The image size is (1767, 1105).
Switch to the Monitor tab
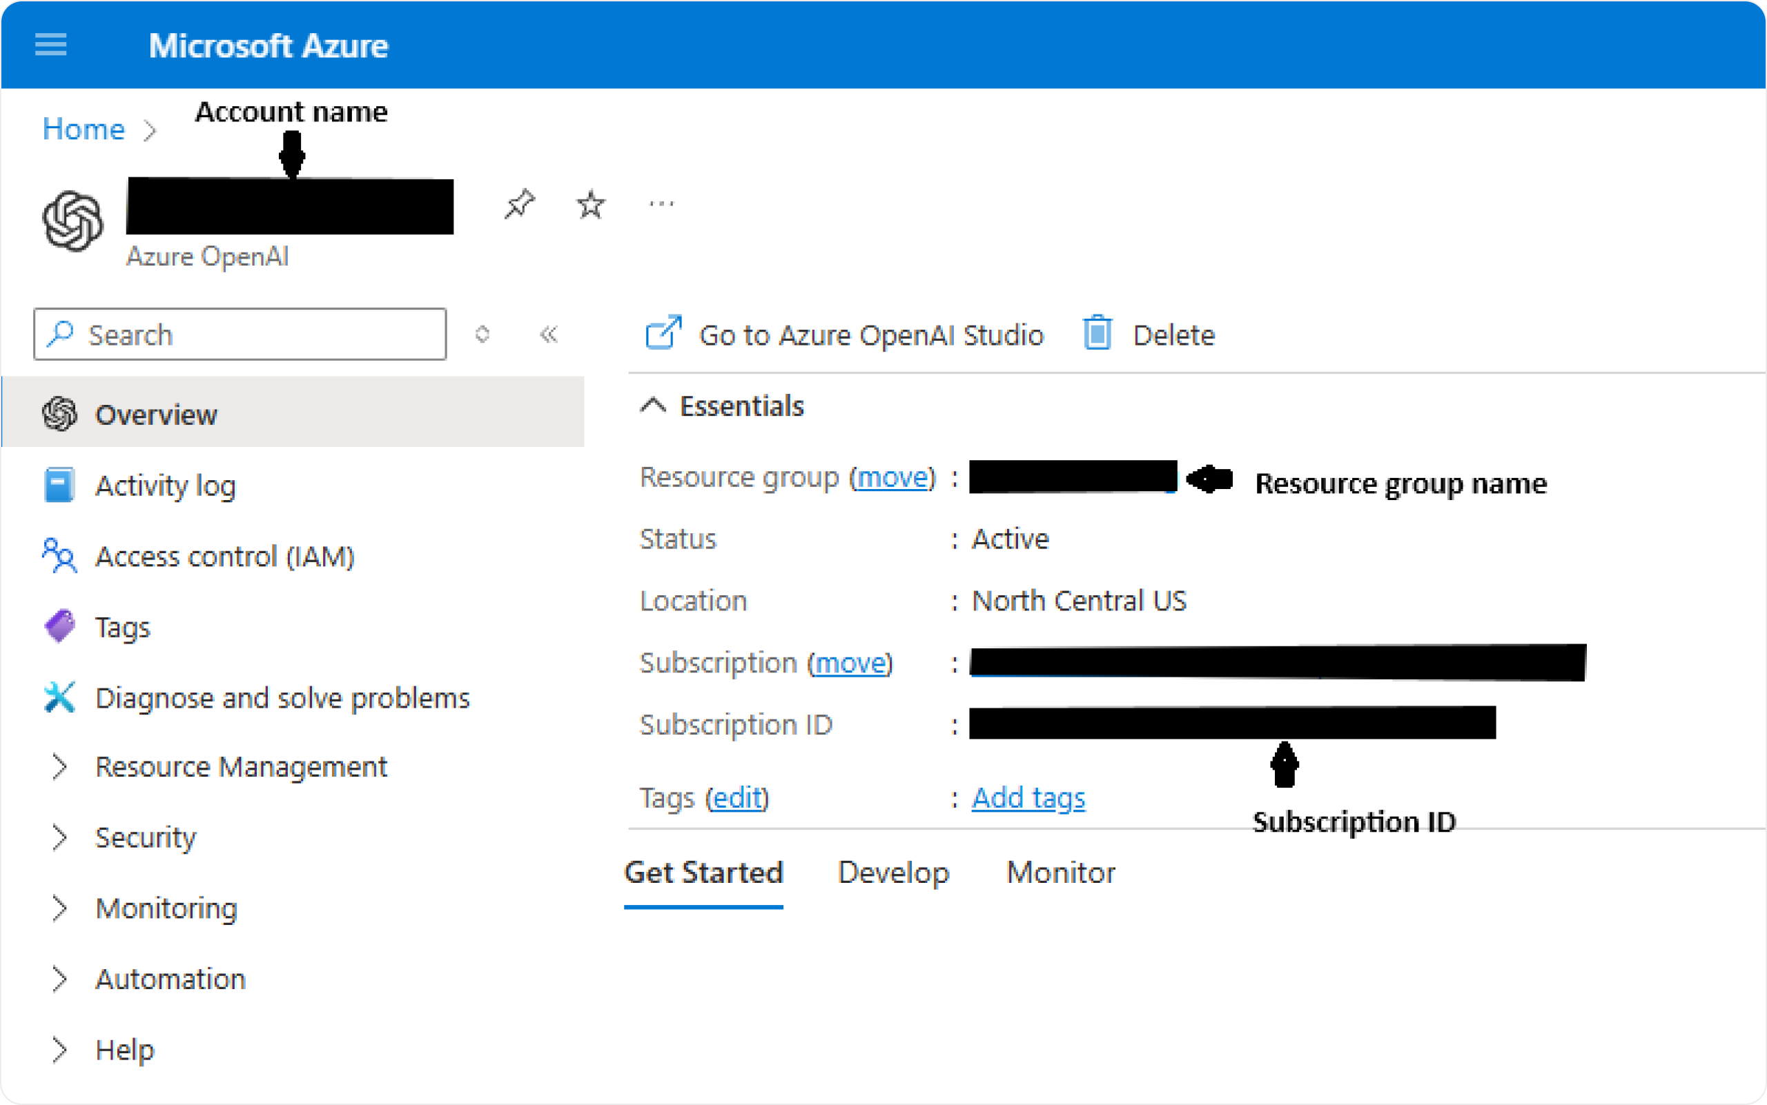(1060, 873)
